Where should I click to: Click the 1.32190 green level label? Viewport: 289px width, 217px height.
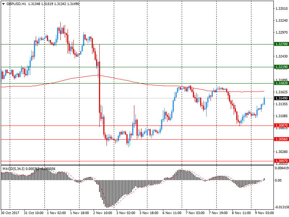pos(281,67)
